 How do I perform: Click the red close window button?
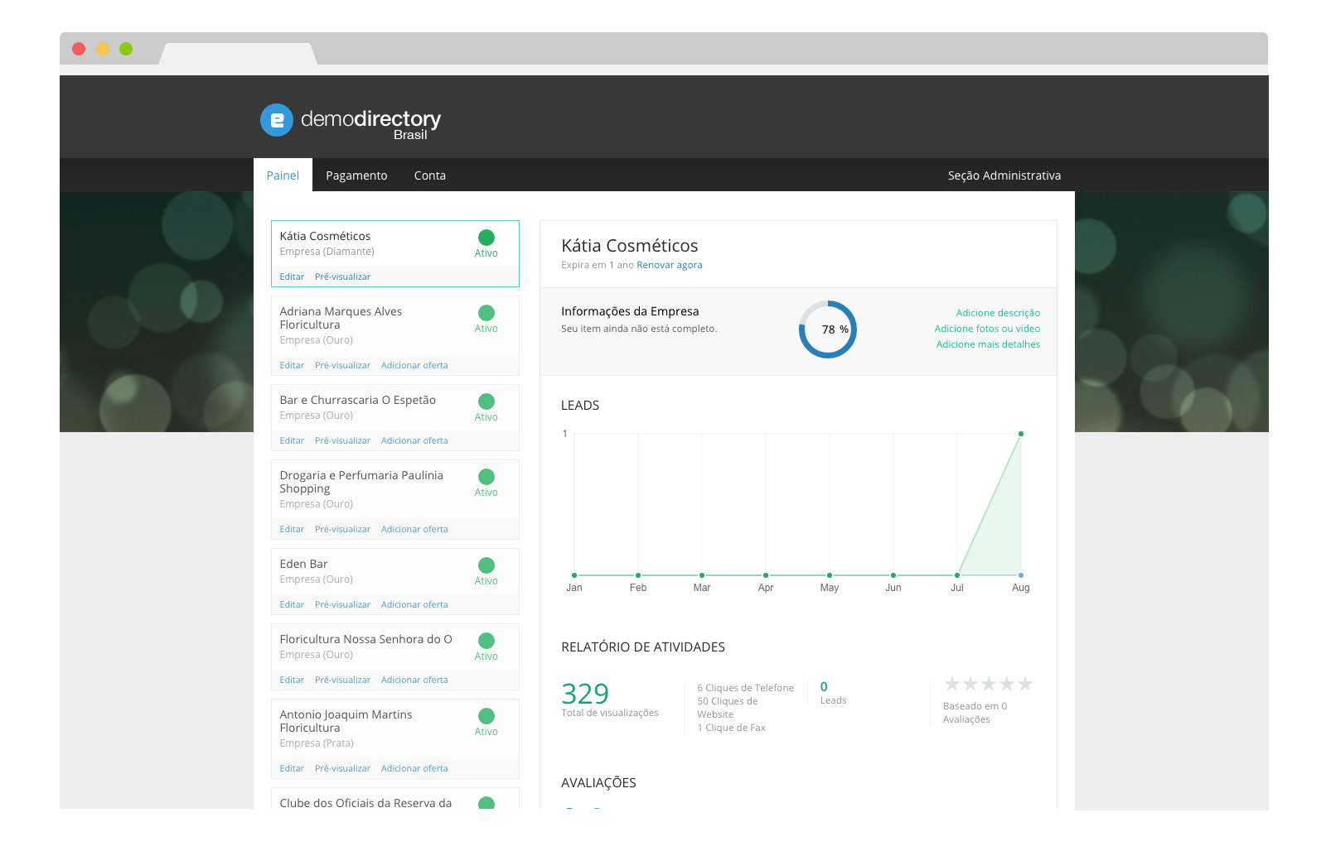coord(79,49)
